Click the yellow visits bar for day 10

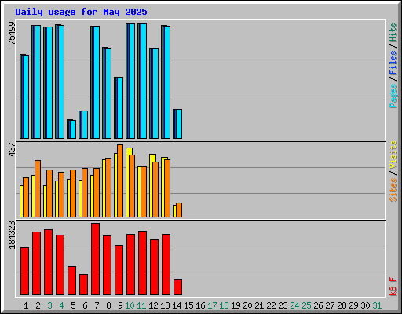[x=129, y=182]
